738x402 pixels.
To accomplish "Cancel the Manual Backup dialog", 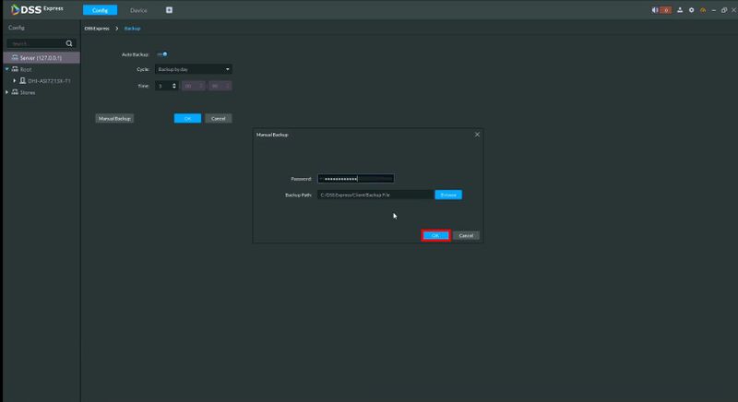I will click(466, 235).
